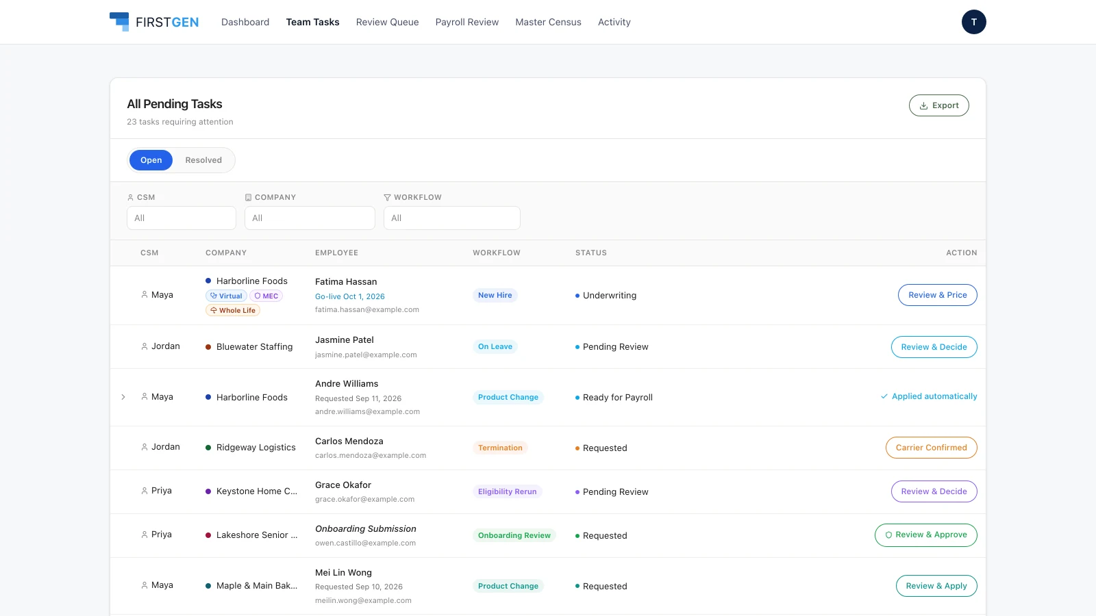The height and width of the screenshot is (616, 1096).
Task: Click the Termination workflow tag
Action: 500,448
